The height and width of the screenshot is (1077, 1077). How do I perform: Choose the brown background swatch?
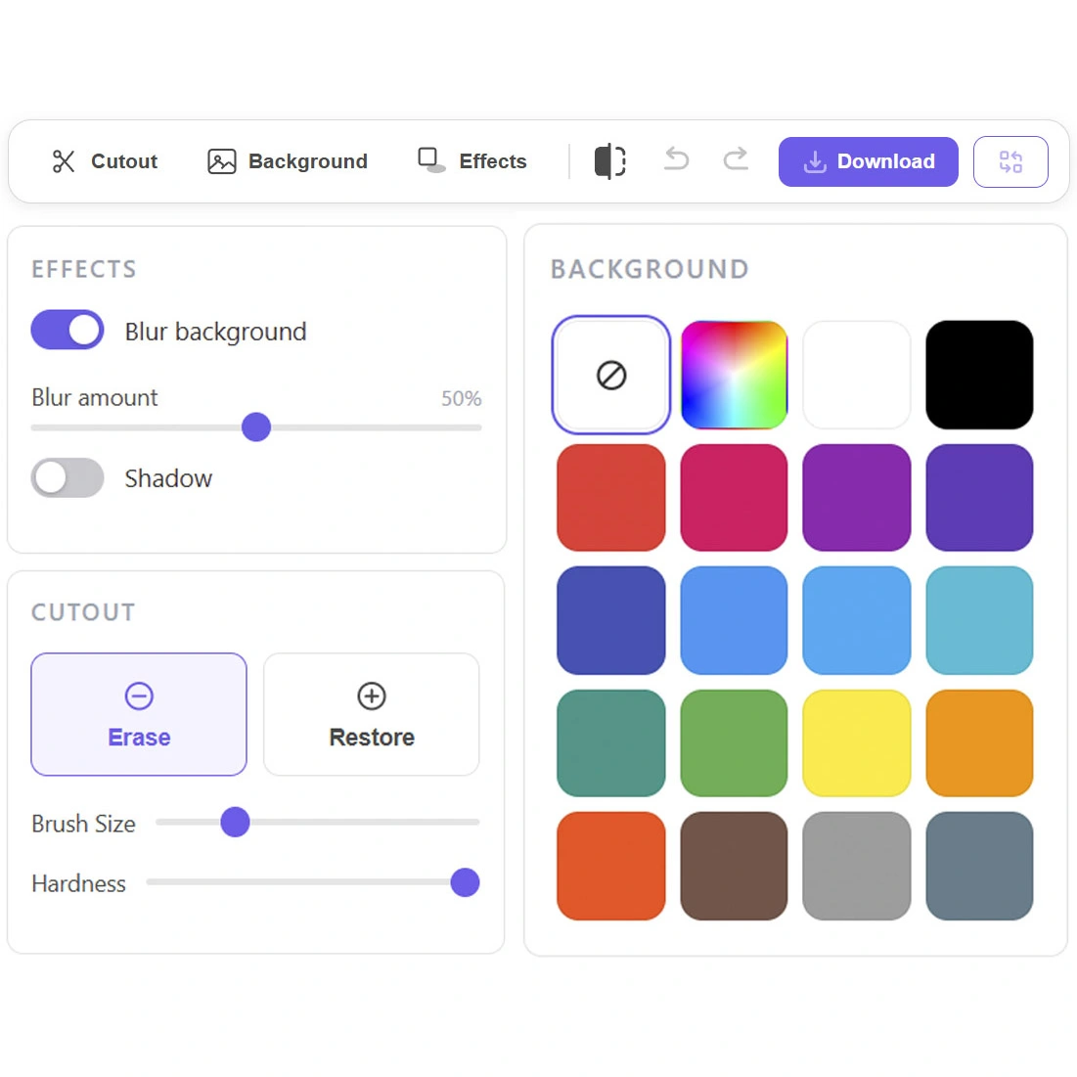[734, 866]
